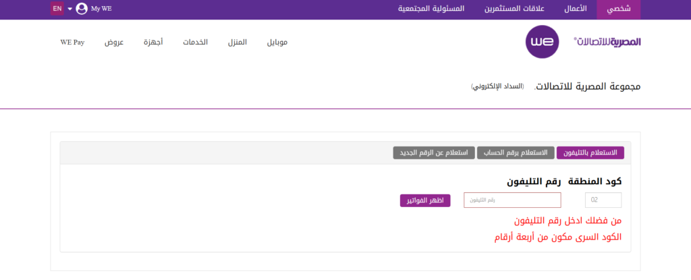Viewport: 691px width, 280px height.
Task: Open the الخدمات navigation item
Action: (195, 43)
